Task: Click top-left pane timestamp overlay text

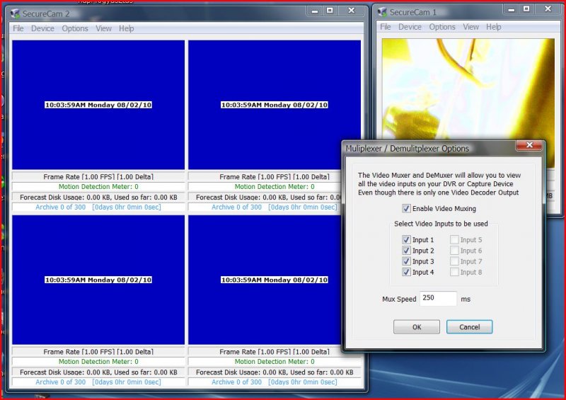Action: point(98,105)
